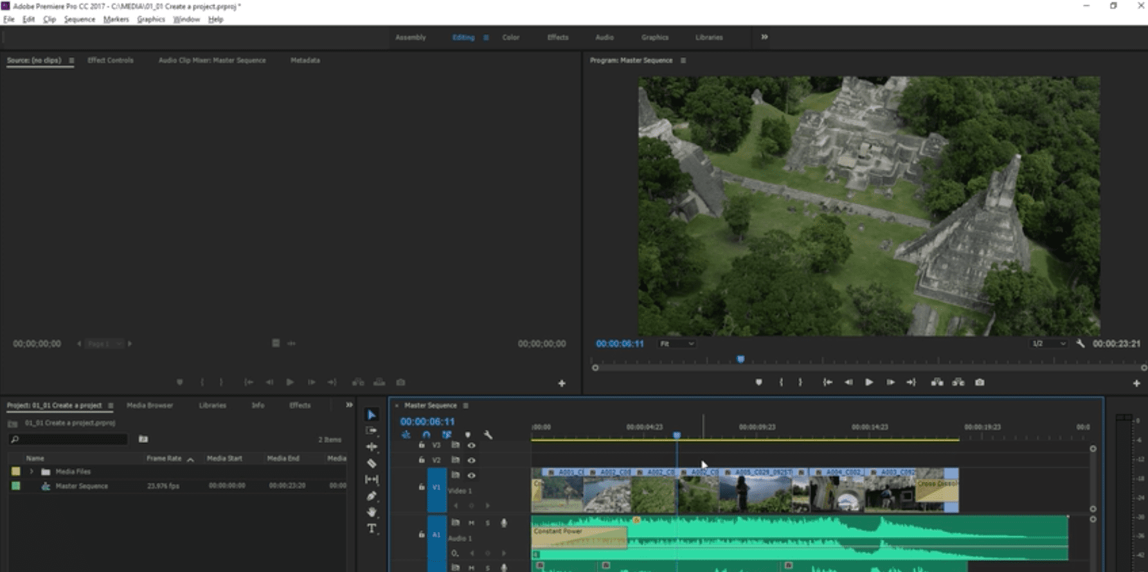Open the Fit zoom level dropdown

point(676,344)
